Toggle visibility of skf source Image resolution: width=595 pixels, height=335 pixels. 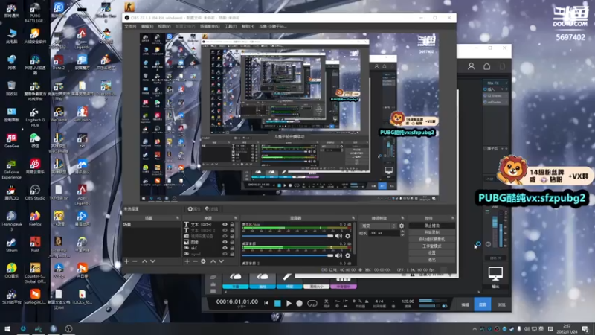(225, 248)
